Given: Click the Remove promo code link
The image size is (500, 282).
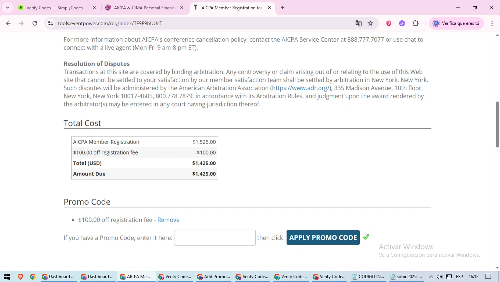Looking at the screenshot, I should 168,220.
